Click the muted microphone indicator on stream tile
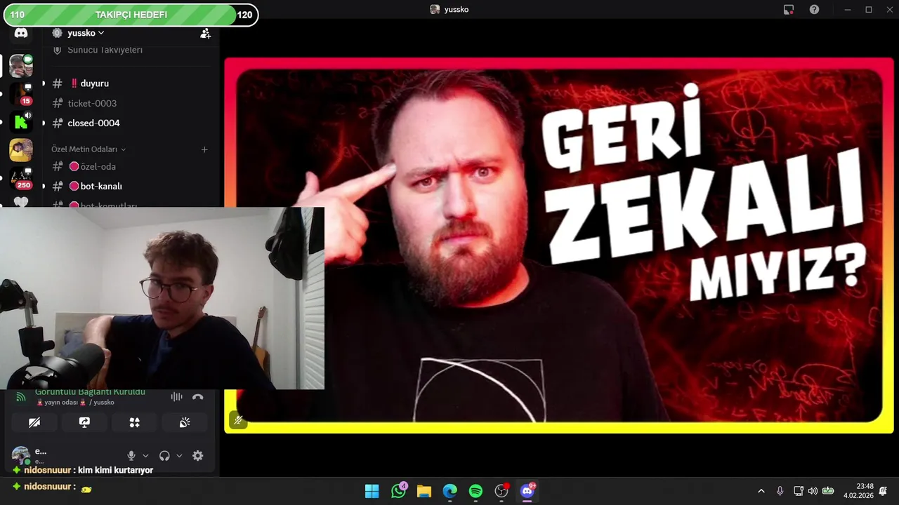 [x=238, y=420]
